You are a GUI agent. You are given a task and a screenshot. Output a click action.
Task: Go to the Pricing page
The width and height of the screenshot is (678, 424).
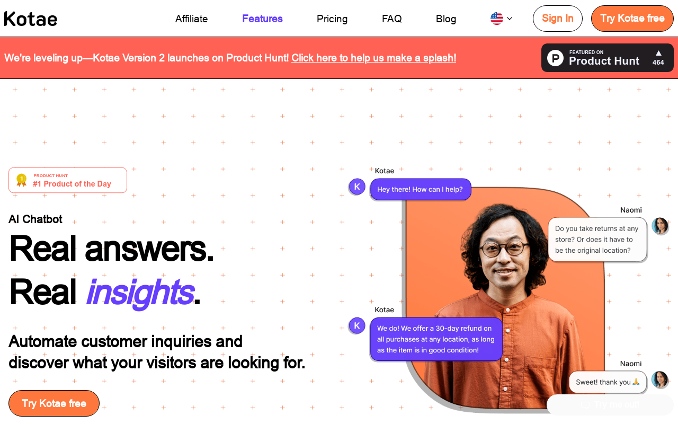point(332,19)
